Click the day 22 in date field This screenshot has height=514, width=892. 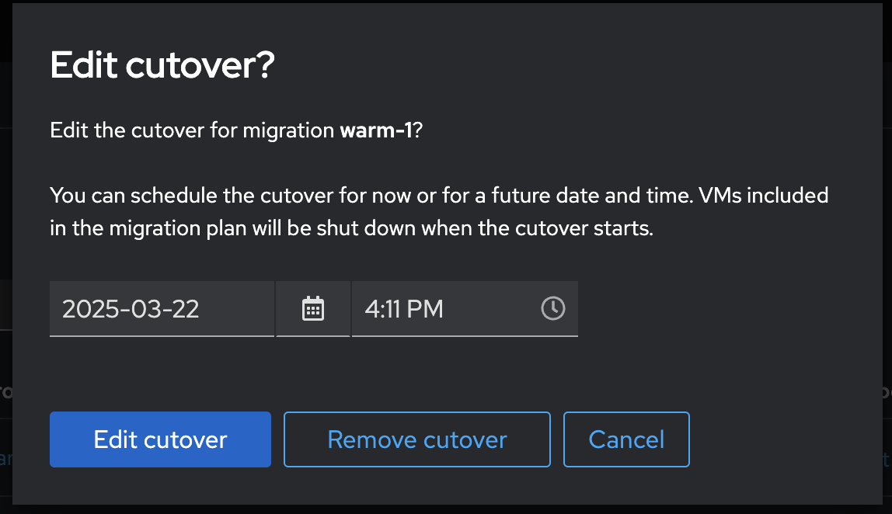[185, 309]
